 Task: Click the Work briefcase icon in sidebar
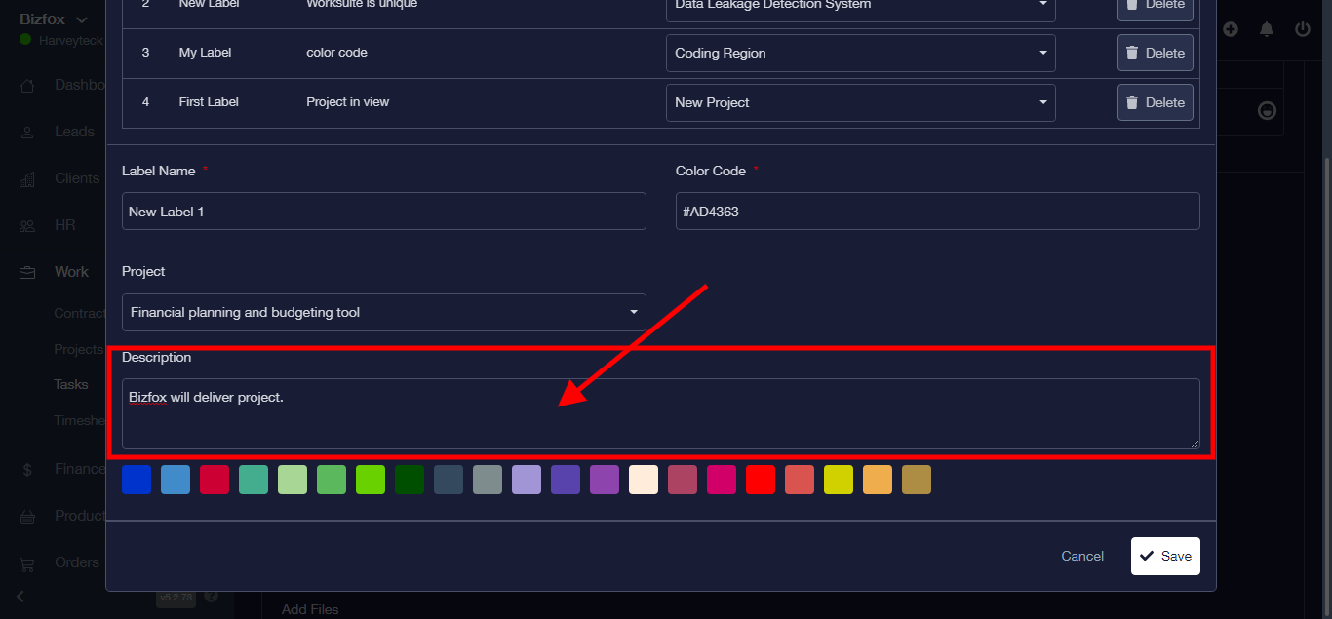28,273
